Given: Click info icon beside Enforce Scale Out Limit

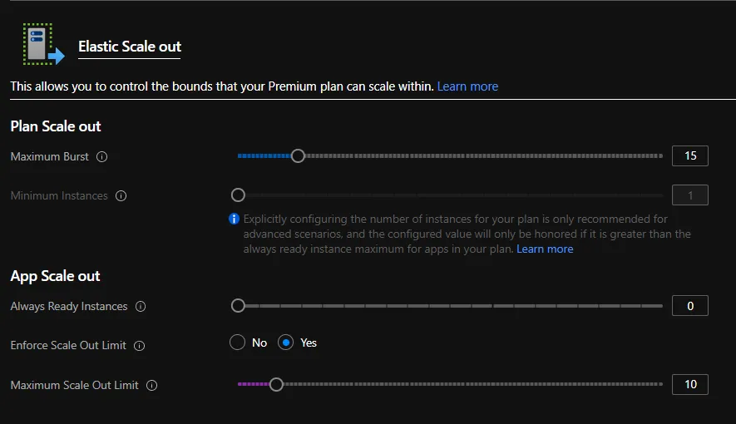Looking at the screenshot, I should pyautogui.click(x=140, y=346).
